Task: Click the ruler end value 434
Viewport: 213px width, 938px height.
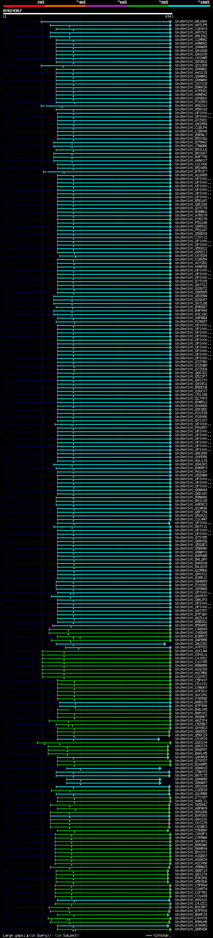Action: coord(168,16)
